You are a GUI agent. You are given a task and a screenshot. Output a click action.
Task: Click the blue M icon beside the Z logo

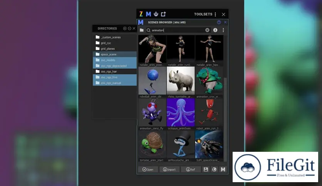[x=148, y=14]
